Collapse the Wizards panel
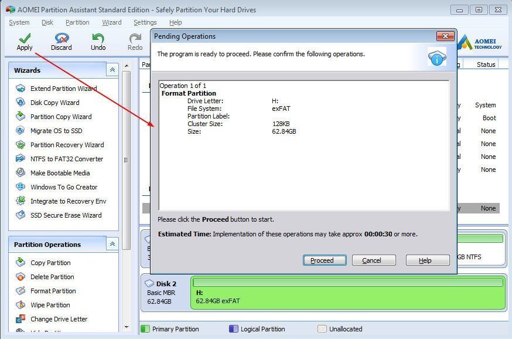 point(112,70)
